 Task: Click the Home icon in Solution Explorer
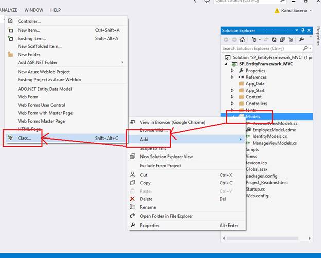coord(242,40)
